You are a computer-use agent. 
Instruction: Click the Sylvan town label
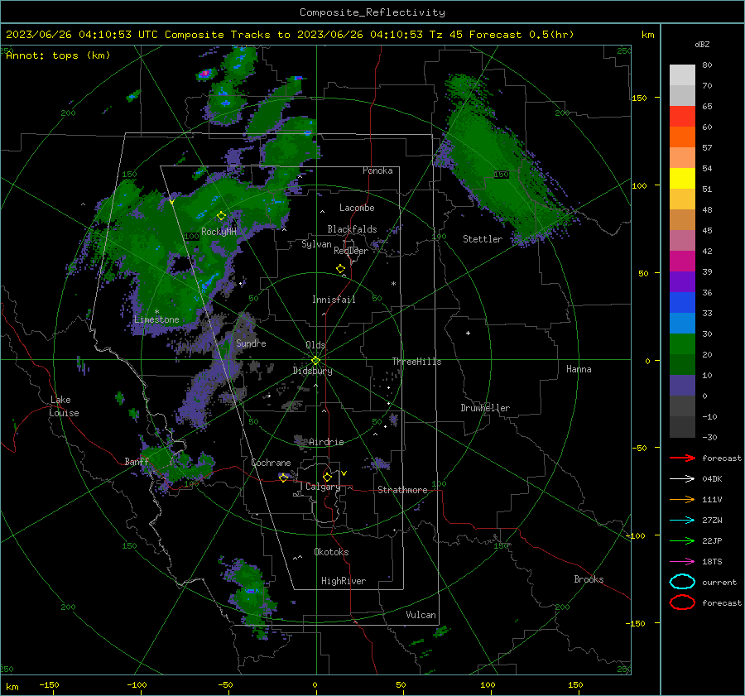(x=316, y=244)
